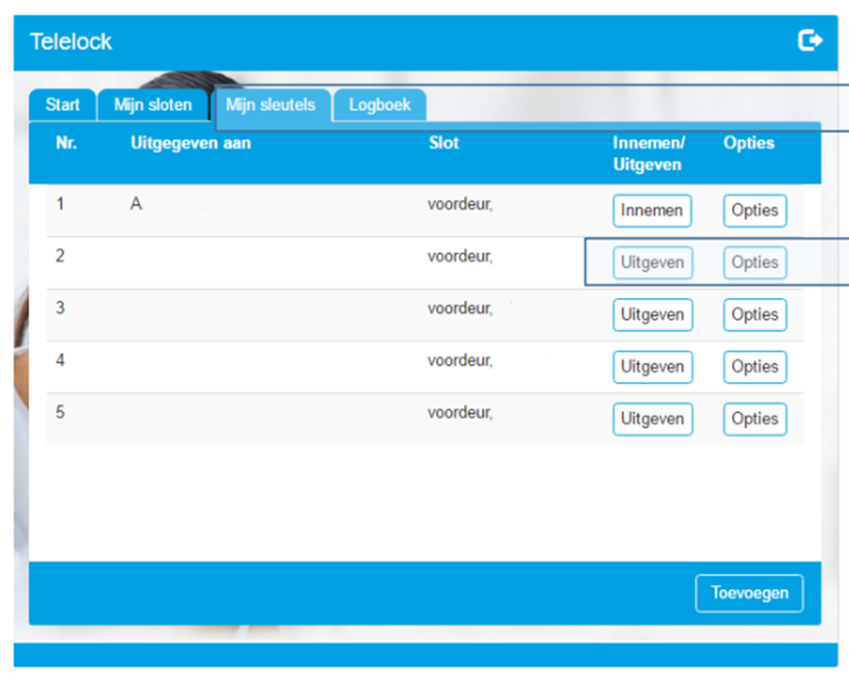Issue key 4 with Uitgeven

click(652, 367)
